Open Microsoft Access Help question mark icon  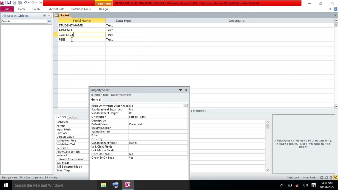pyautogui.click(x=335, y=9)
